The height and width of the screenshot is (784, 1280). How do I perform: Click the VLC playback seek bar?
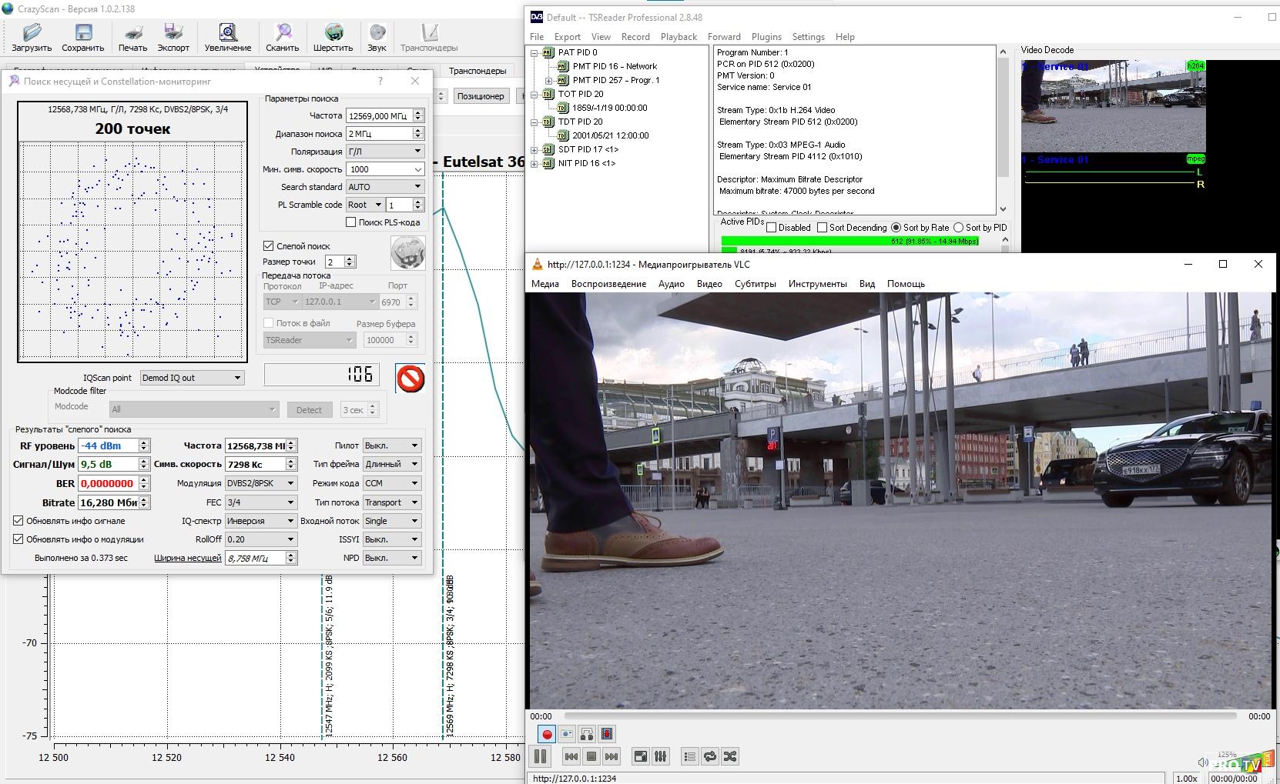tap(900, 716)
